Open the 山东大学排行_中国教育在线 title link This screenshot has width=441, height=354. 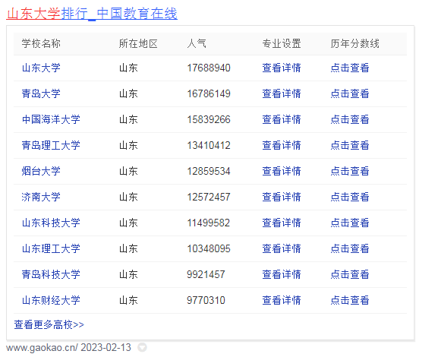[92, 14]
